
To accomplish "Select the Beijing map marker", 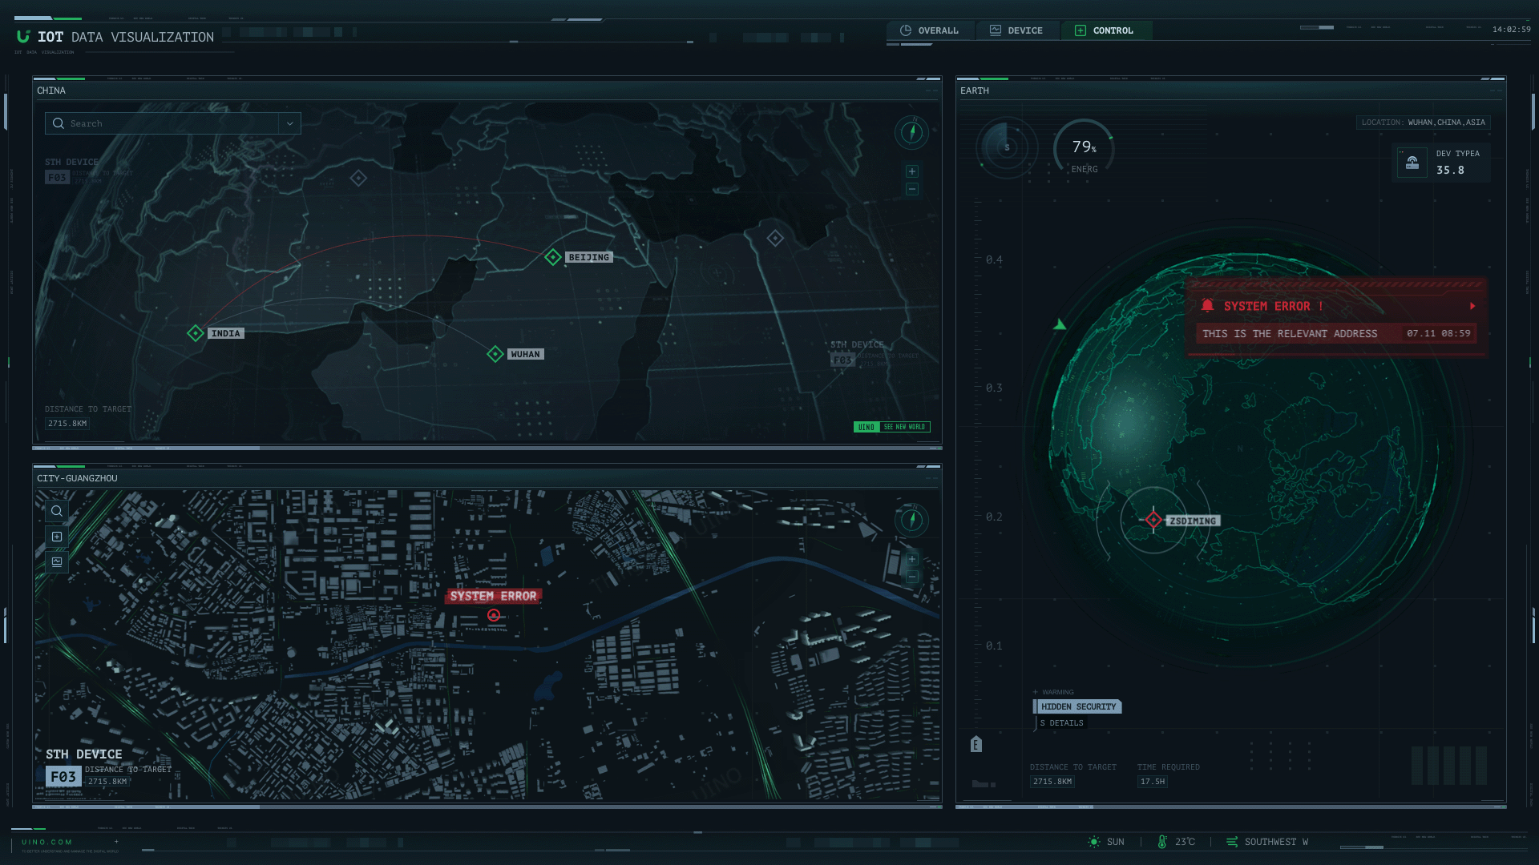I will (x=553, y=257).
